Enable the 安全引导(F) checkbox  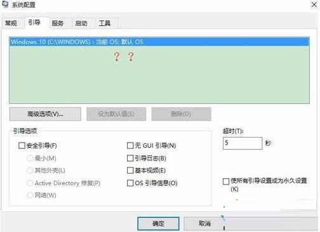(x=22, y=146)
